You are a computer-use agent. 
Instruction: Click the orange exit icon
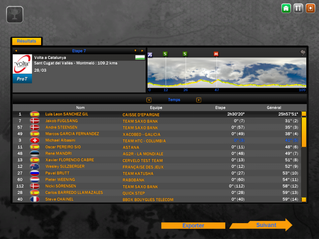click(x=311, y=8)
